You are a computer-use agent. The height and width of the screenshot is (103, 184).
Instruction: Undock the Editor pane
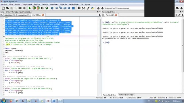(x=98, y=12)
